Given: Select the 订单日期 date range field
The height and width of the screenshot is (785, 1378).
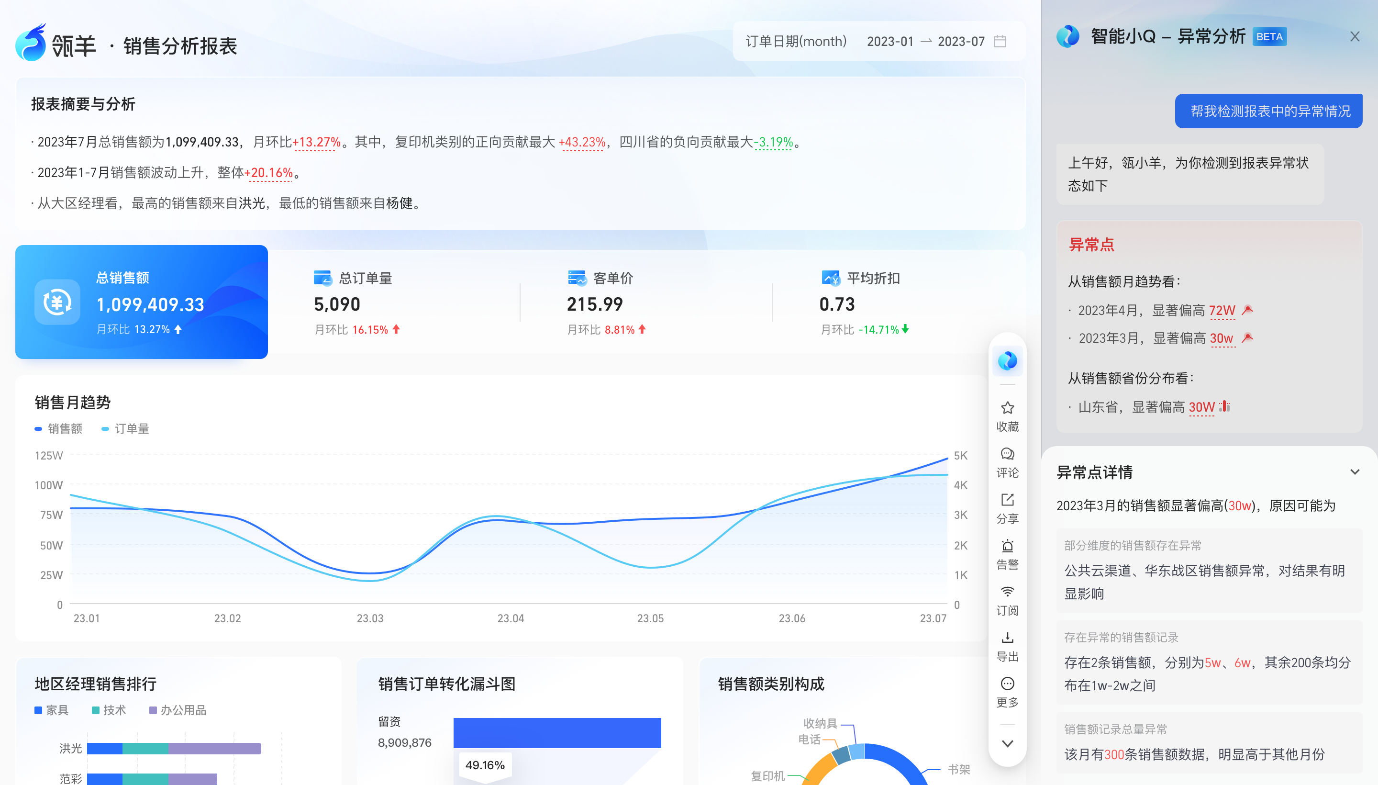Looking at the screenshot, I should coord(878,42).
